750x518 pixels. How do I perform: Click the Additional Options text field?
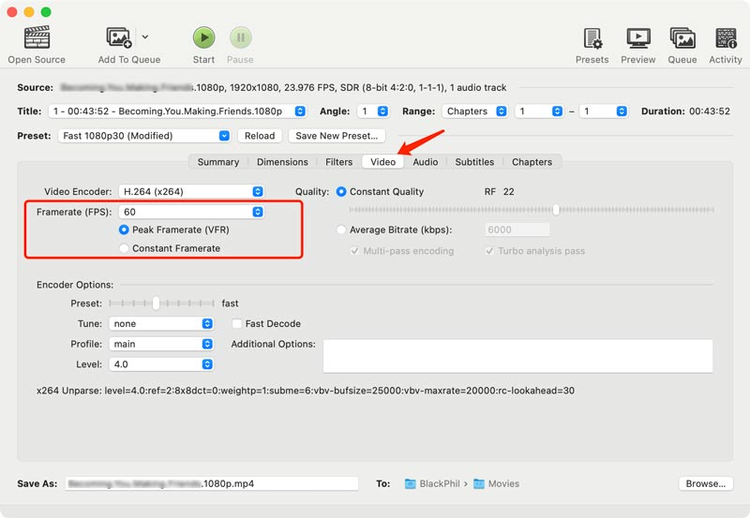(517, 356)
